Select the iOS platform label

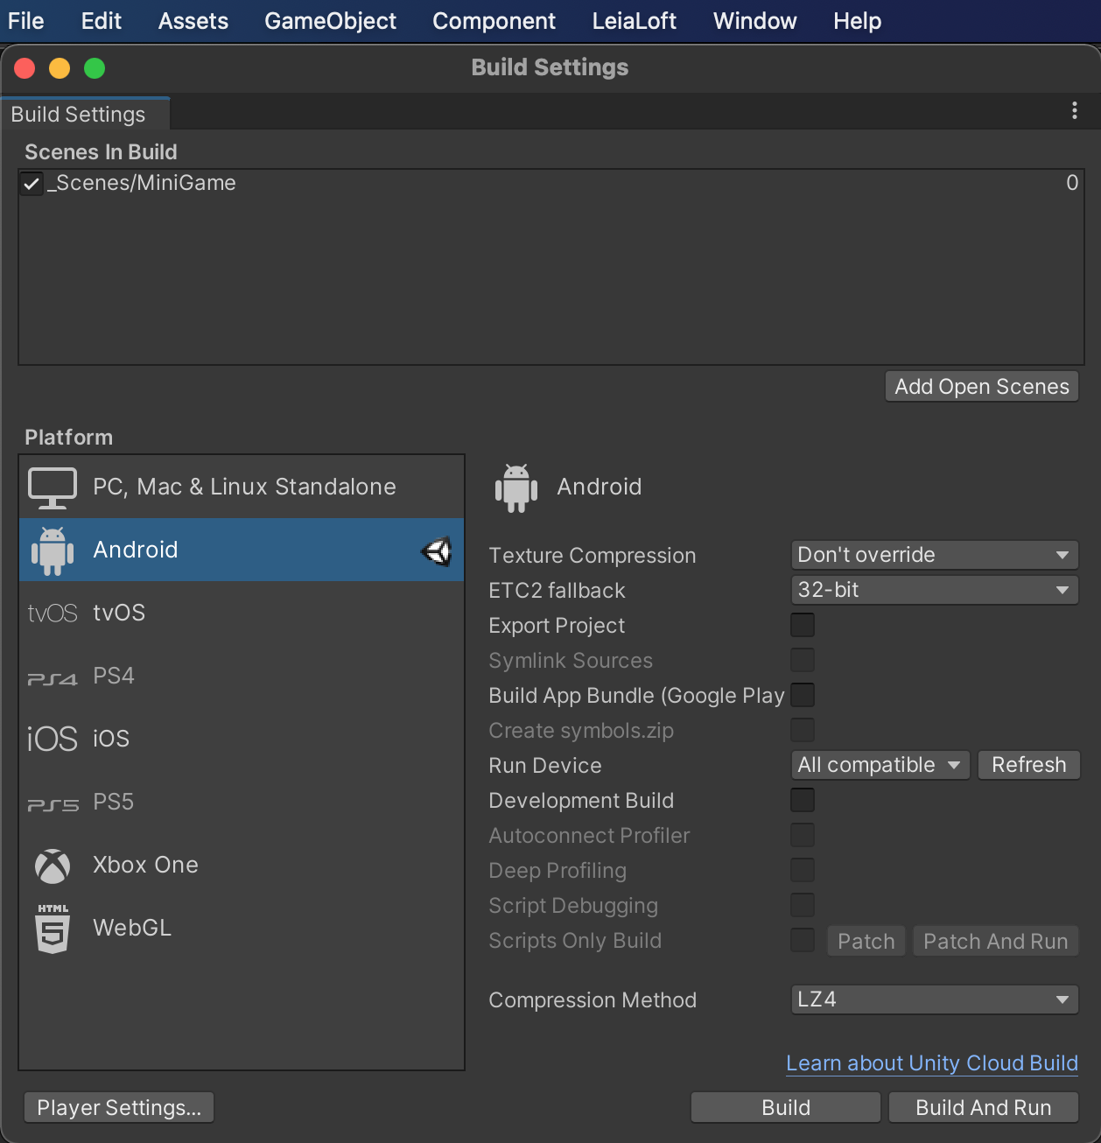pyautogui.click(x=111, y=739)
